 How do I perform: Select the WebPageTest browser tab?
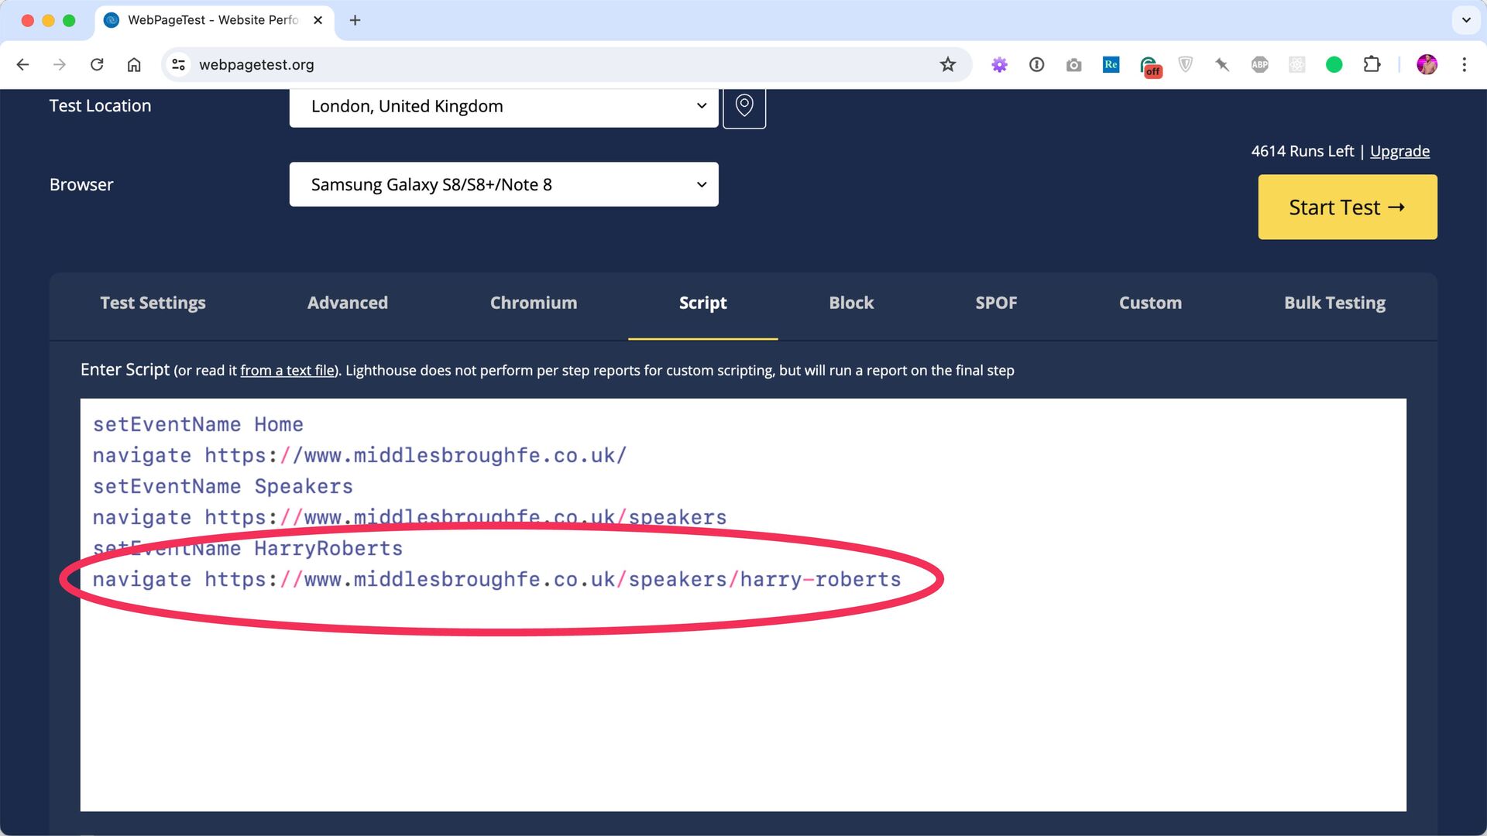click(x=215, y=20)
